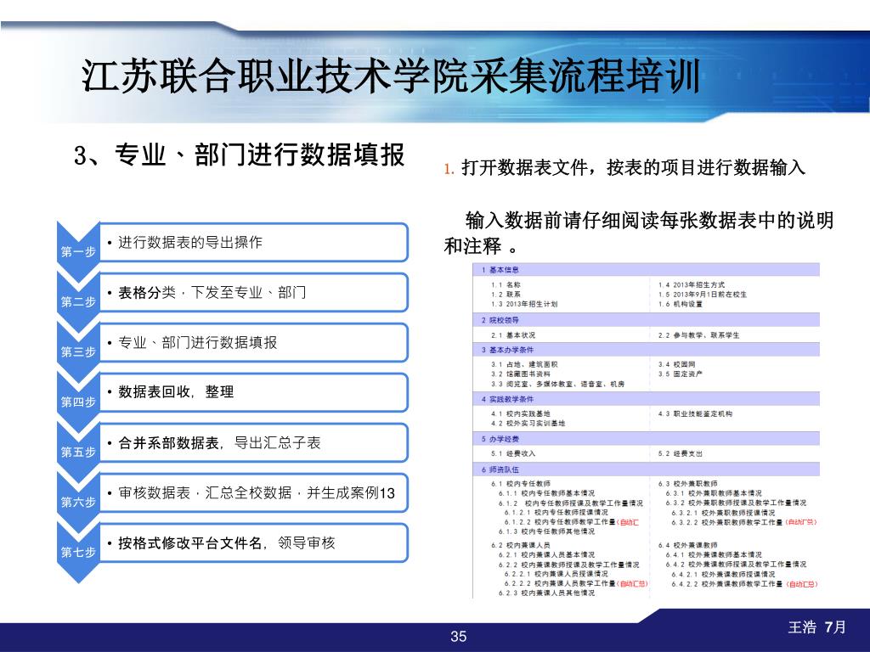Open the 5.2 经费支出 entry
870x652 pixels.
click(x=681, y=453)
